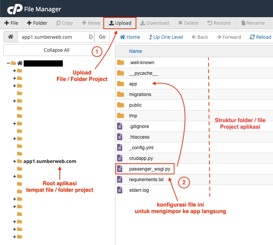Screen dimensions: 273x245
Task: Expand the app1.sumberweb.com tree folder
Action: tap(15, 161)
